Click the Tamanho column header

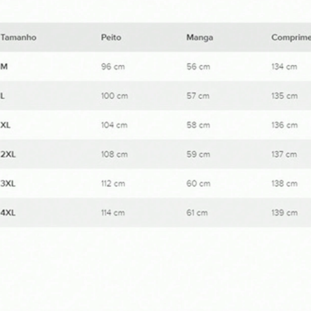pos(19,37)
